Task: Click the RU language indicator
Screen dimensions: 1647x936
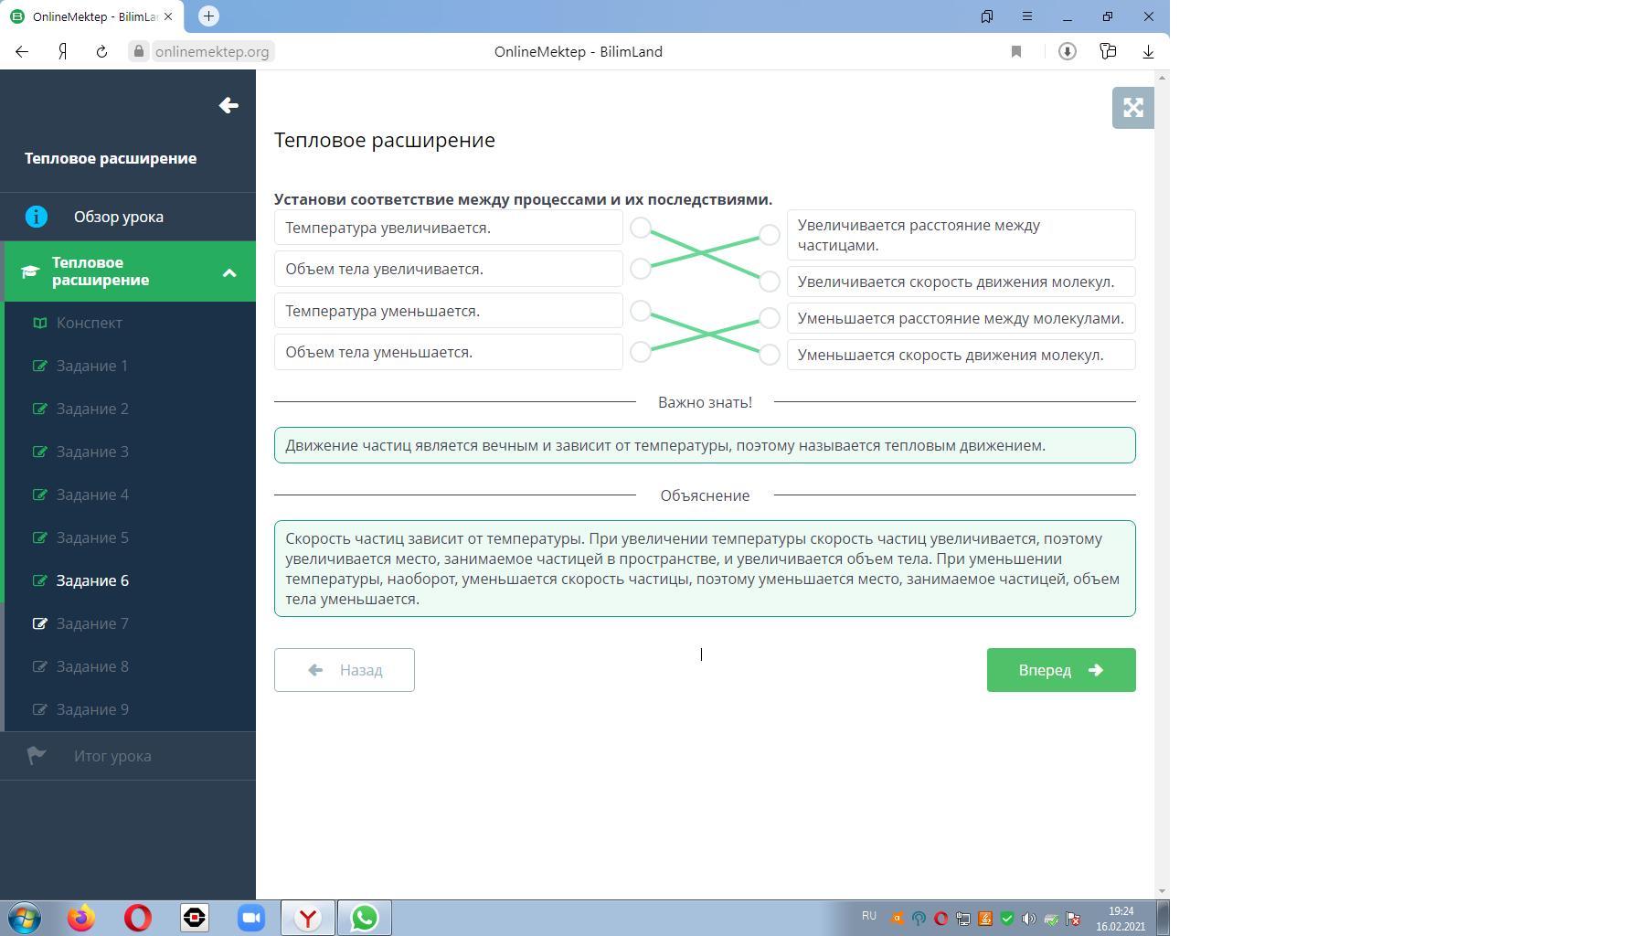Action: point(868,916)
